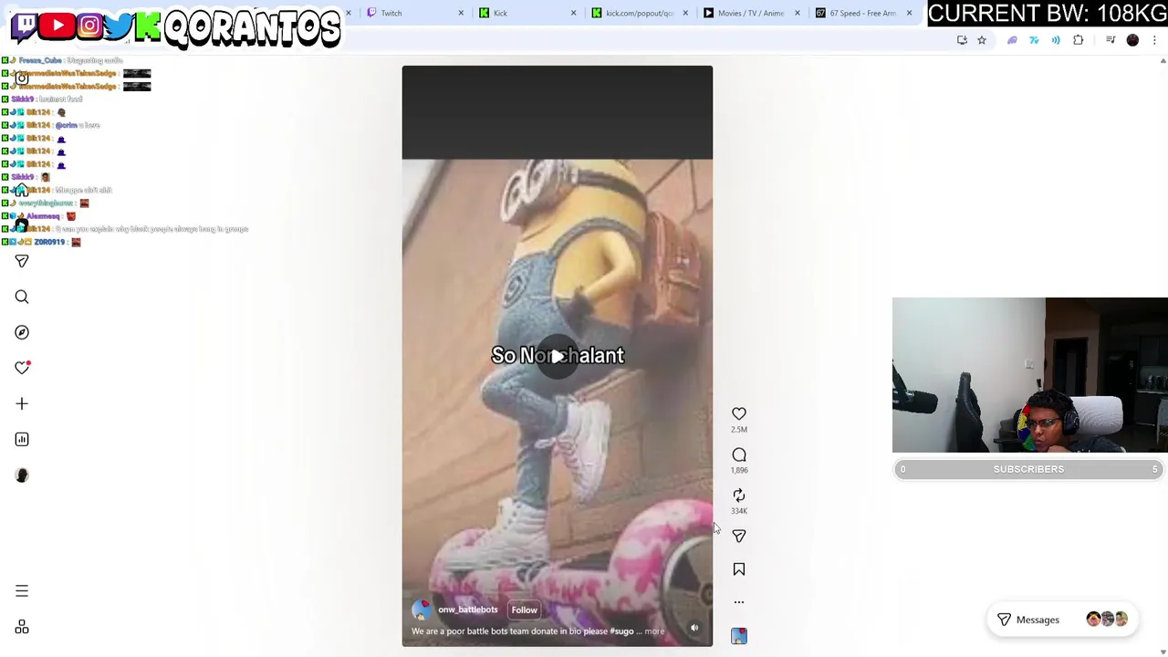Click the purple extension icon in toolbar
1168x657 pixels.
pyautogui.click(x=1012, y=40)
